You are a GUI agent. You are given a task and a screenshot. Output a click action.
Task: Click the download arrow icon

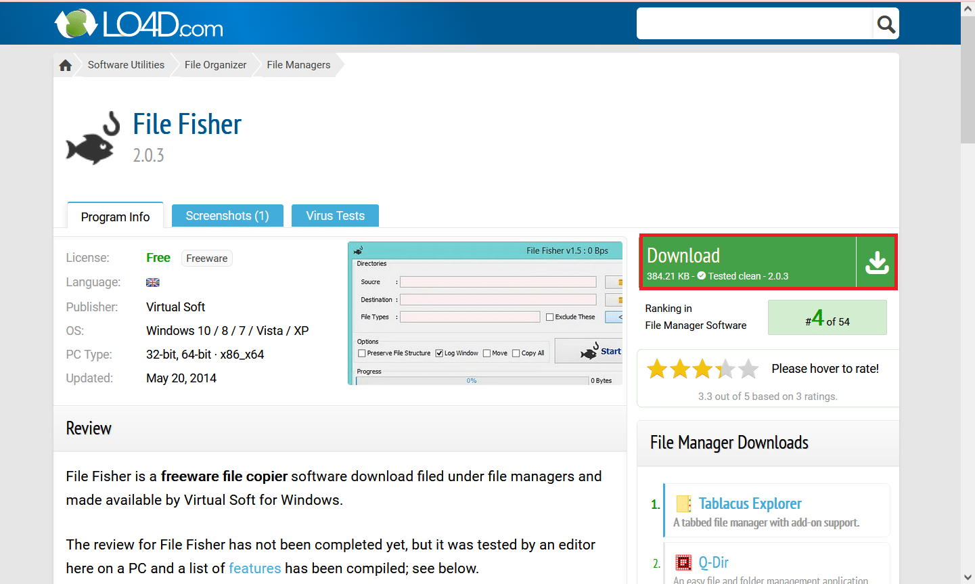tap(877, 263)
